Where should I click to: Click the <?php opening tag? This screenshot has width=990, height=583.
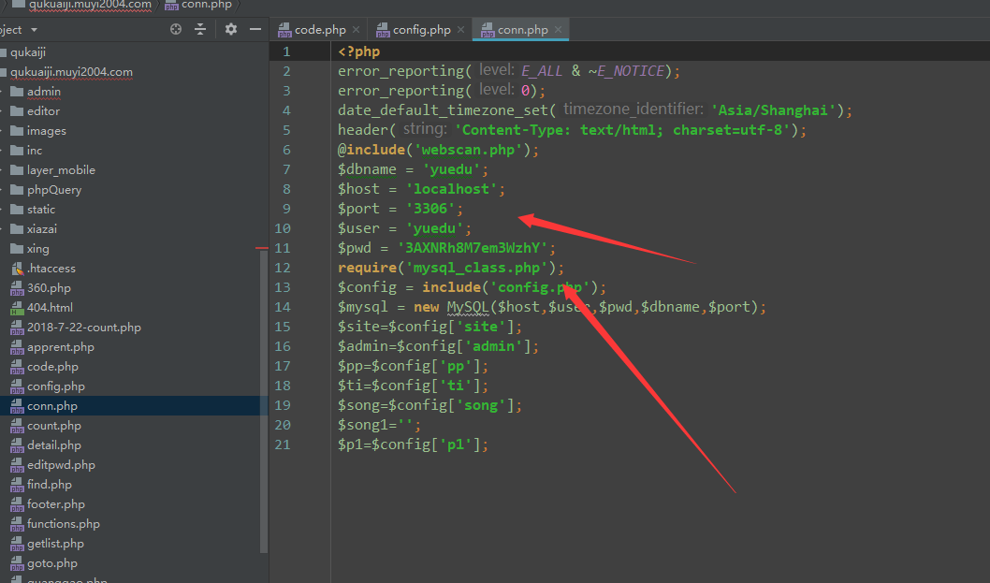pyautogui.click(x=358, y=51)
